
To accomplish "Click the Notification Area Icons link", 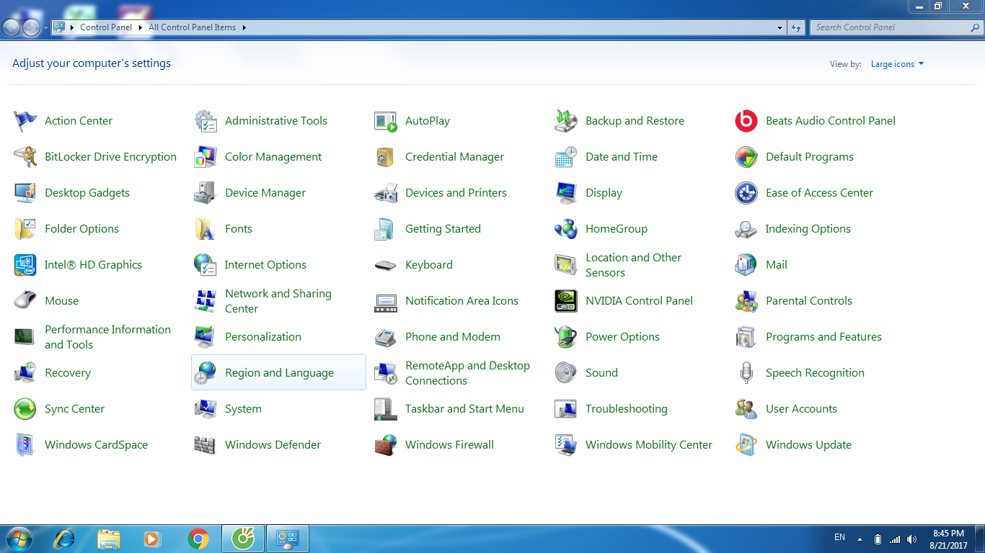I will click(x=461, y=301).
